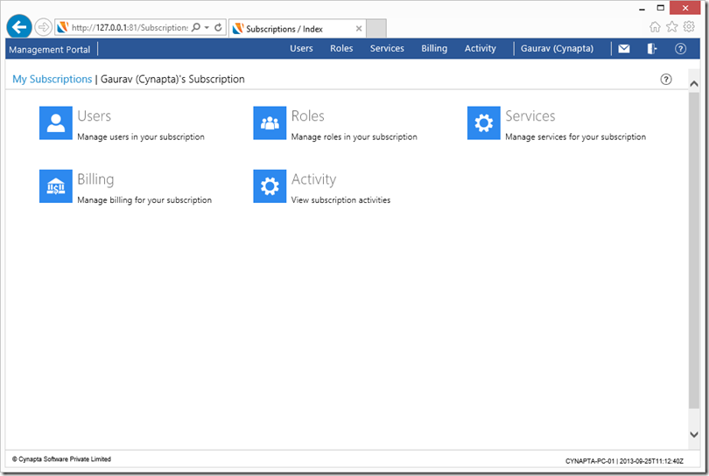Open the Roles tile icon
The image size is (709, 476).
270,123
